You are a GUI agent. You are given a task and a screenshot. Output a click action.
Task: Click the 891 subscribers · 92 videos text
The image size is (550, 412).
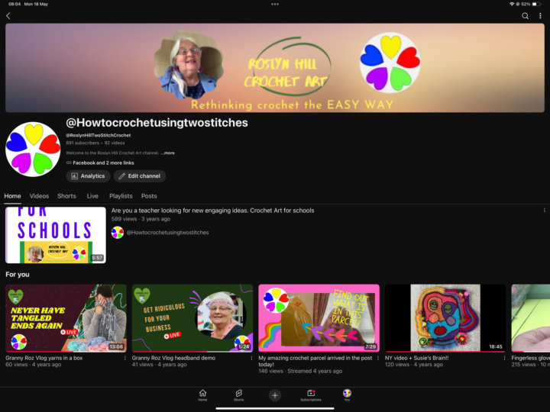click(x=95, y=143)
